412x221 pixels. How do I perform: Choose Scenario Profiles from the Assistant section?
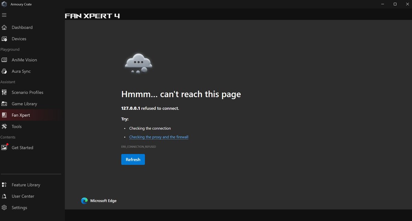[27, 92]
